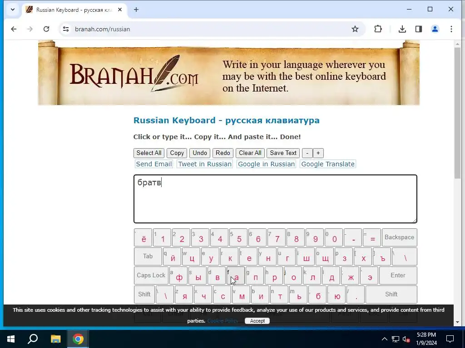View site information icon in address bar

coord(66,29)
